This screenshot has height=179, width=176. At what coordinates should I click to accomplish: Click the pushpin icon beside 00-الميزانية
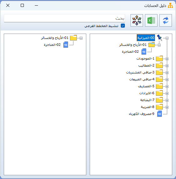(159, 38)
